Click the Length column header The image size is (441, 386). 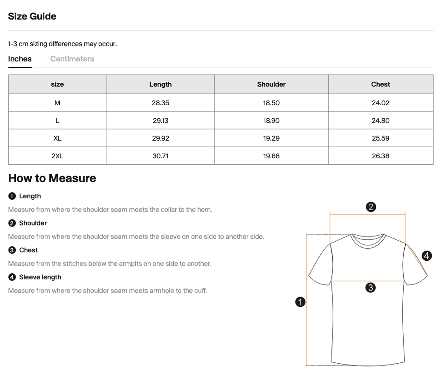(160, 84)
